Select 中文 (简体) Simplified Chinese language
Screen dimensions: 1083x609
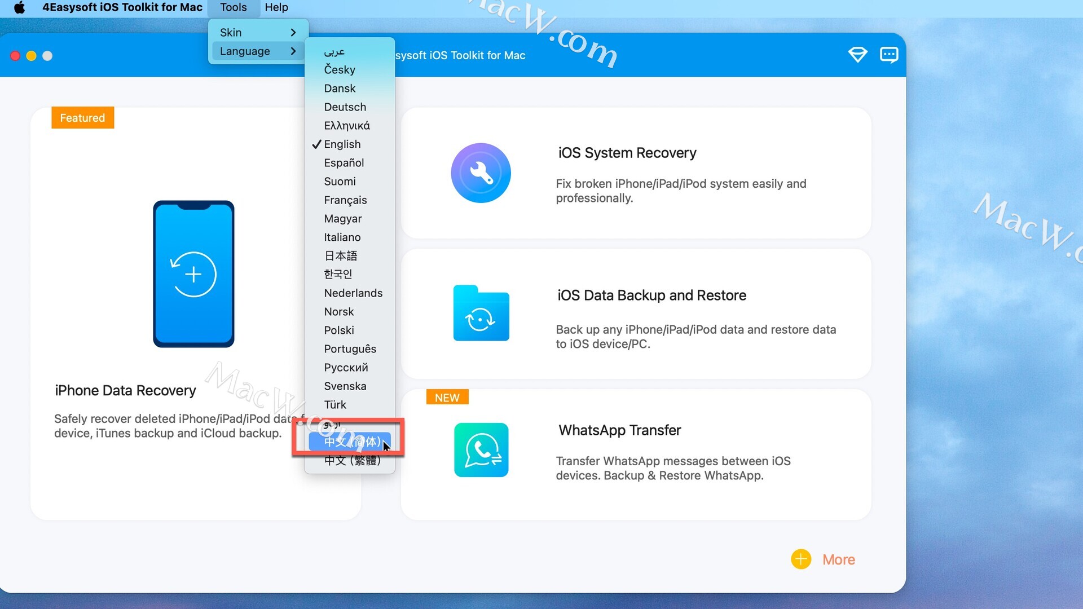pyautogui.click(x=350, y=442)
